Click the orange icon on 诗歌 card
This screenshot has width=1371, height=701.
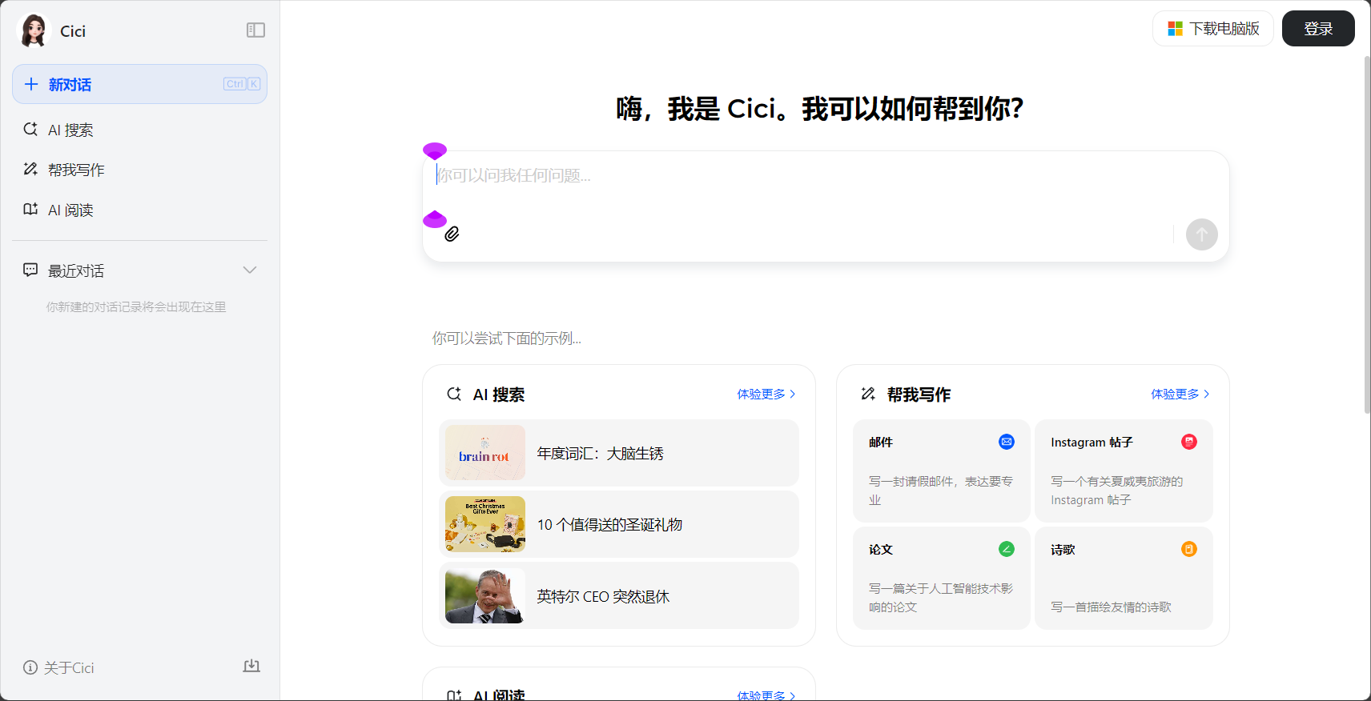(x=1189, y=549)
